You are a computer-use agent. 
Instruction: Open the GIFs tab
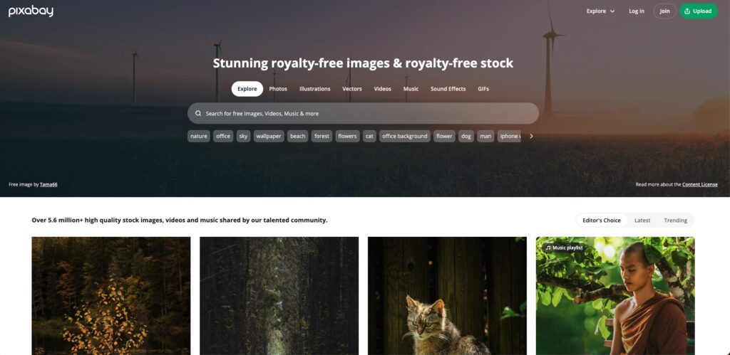(x=483, y=89)
